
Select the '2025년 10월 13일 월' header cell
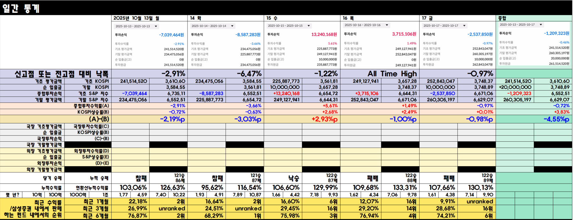click(x=150, y=18)
